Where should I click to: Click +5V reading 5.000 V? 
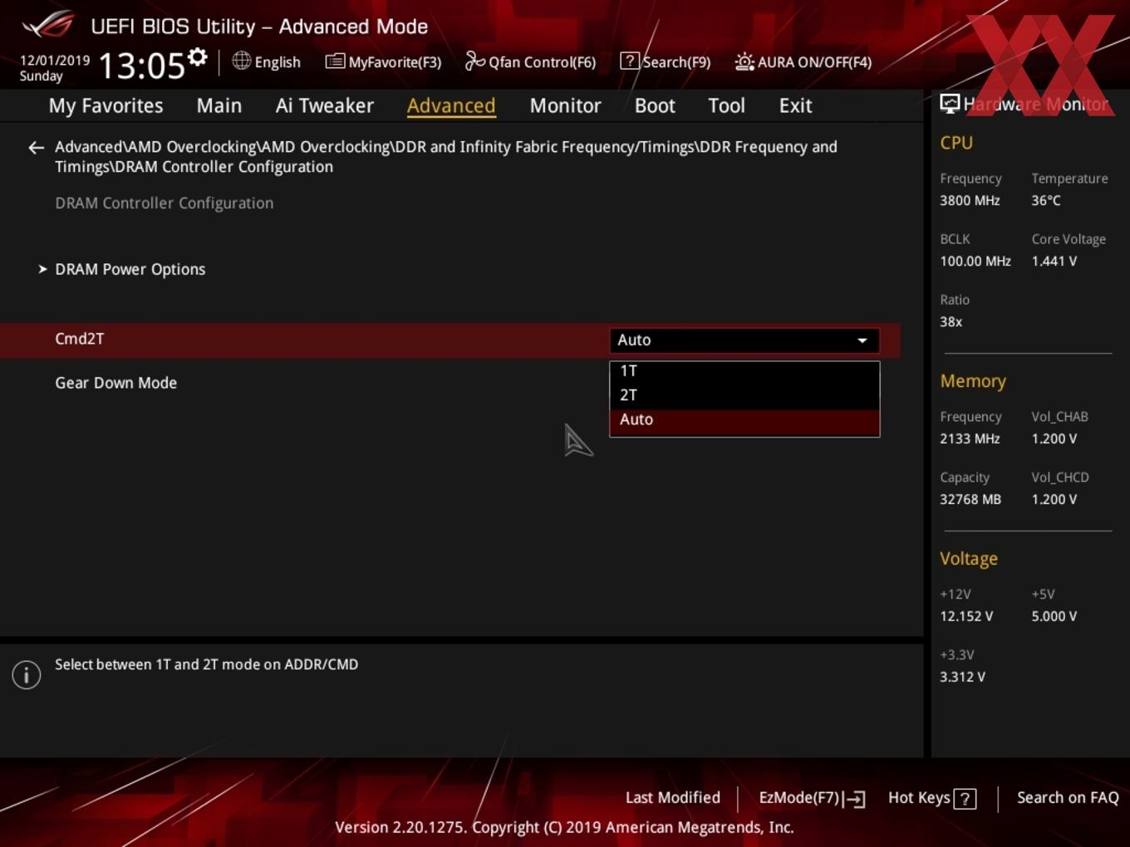point(1054,617)
